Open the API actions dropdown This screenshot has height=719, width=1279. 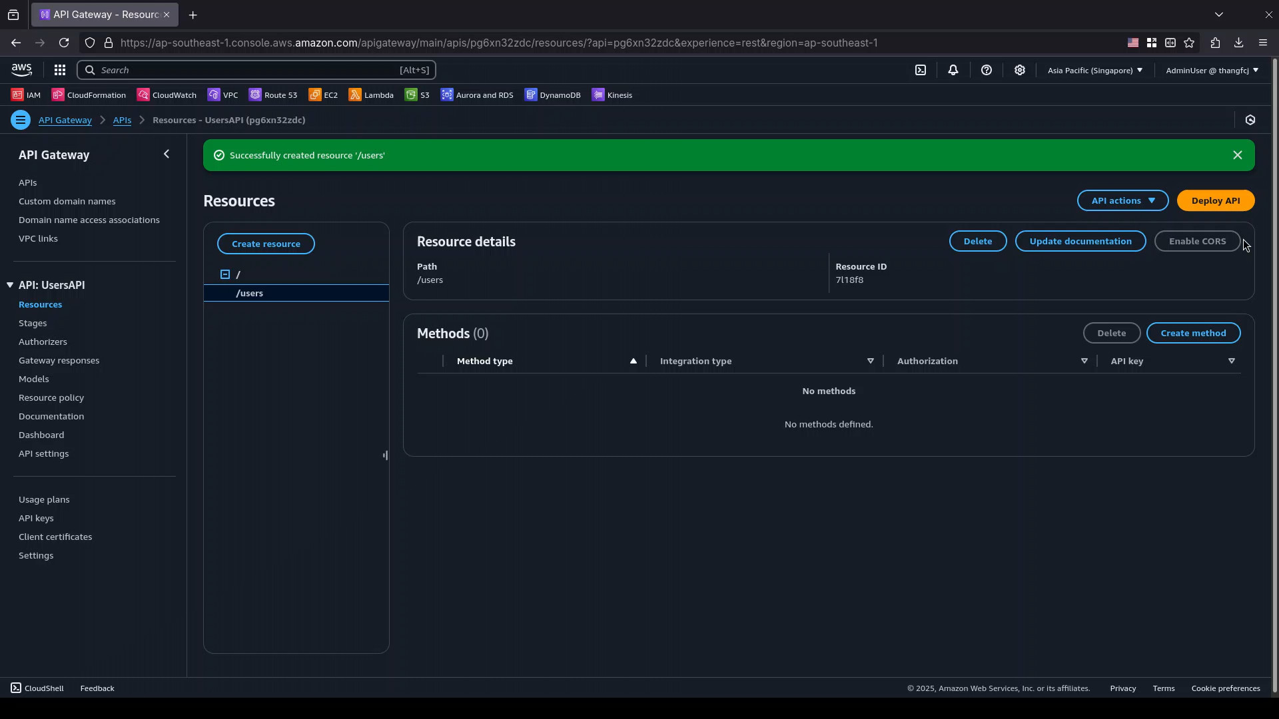(x=1123, y=200)
